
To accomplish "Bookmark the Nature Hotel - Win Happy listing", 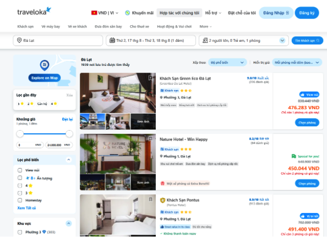I will [x=151, y=138].
